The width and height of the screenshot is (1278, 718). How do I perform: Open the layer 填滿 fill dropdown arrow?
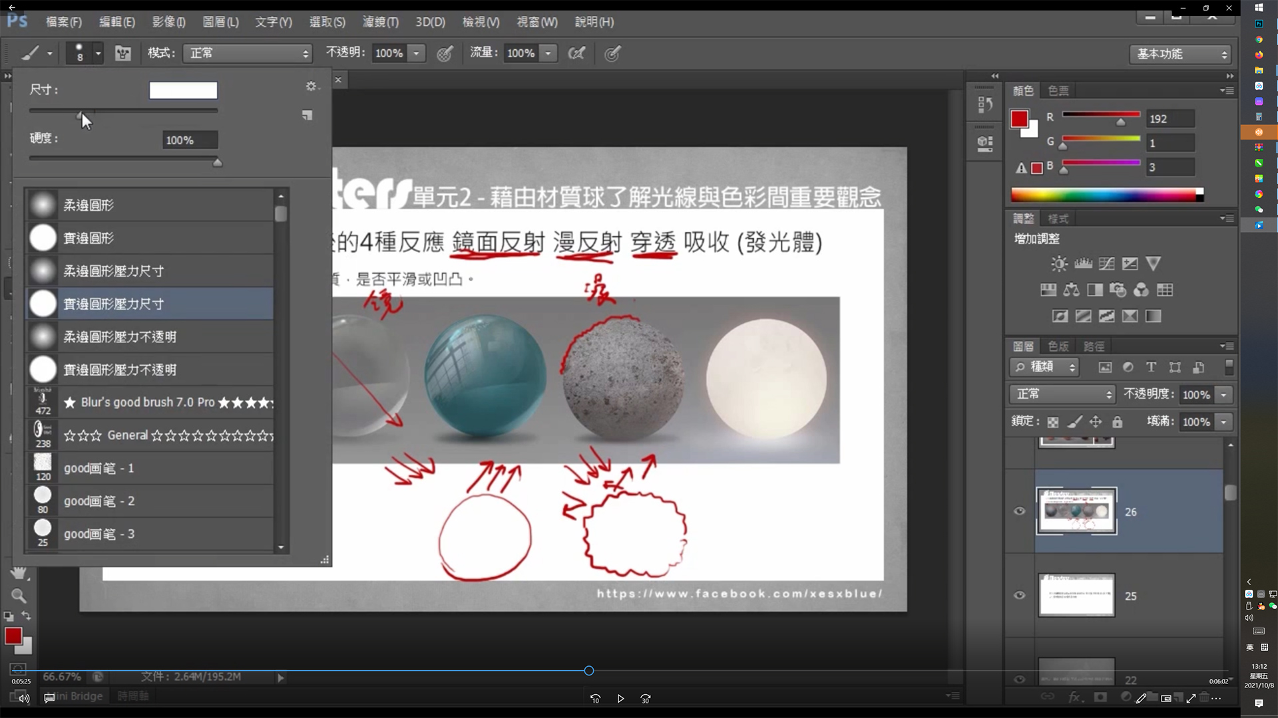1223,422
